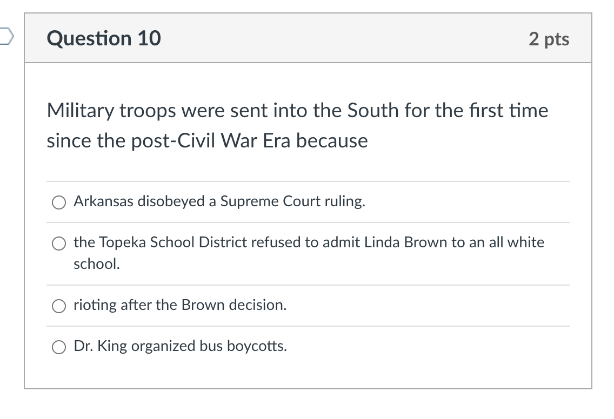Click the question line 'since the post-Civil War Era because'
Image resolution: width=614 pixels, height=419 pixels.
pyautogui.click(x=207, y=140)
